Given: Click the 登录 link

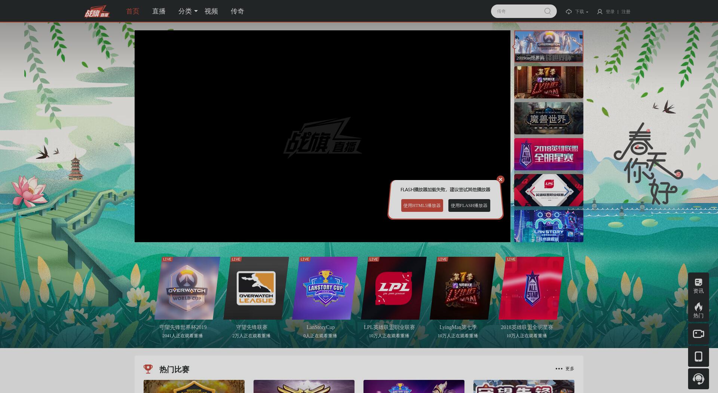Looking at the screenshot, I should 610,12.
